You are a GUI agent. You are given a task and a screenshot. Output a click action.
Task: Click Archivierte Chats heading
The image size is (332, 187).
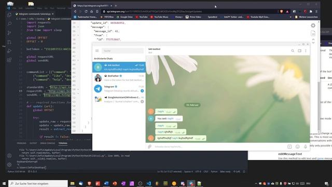[x=103, y=59]
